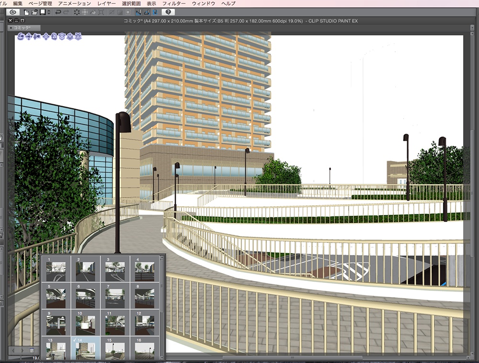Image resolution: width=479 pixels, height=363 pixels.
Task: Select the 3D object move manipulator icon
Action: [x=46, y=37]
